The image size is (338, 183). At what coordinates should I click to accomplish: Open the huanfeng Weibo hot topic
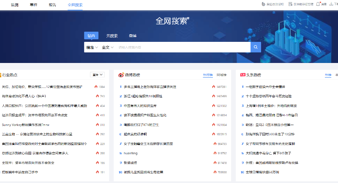130,154
